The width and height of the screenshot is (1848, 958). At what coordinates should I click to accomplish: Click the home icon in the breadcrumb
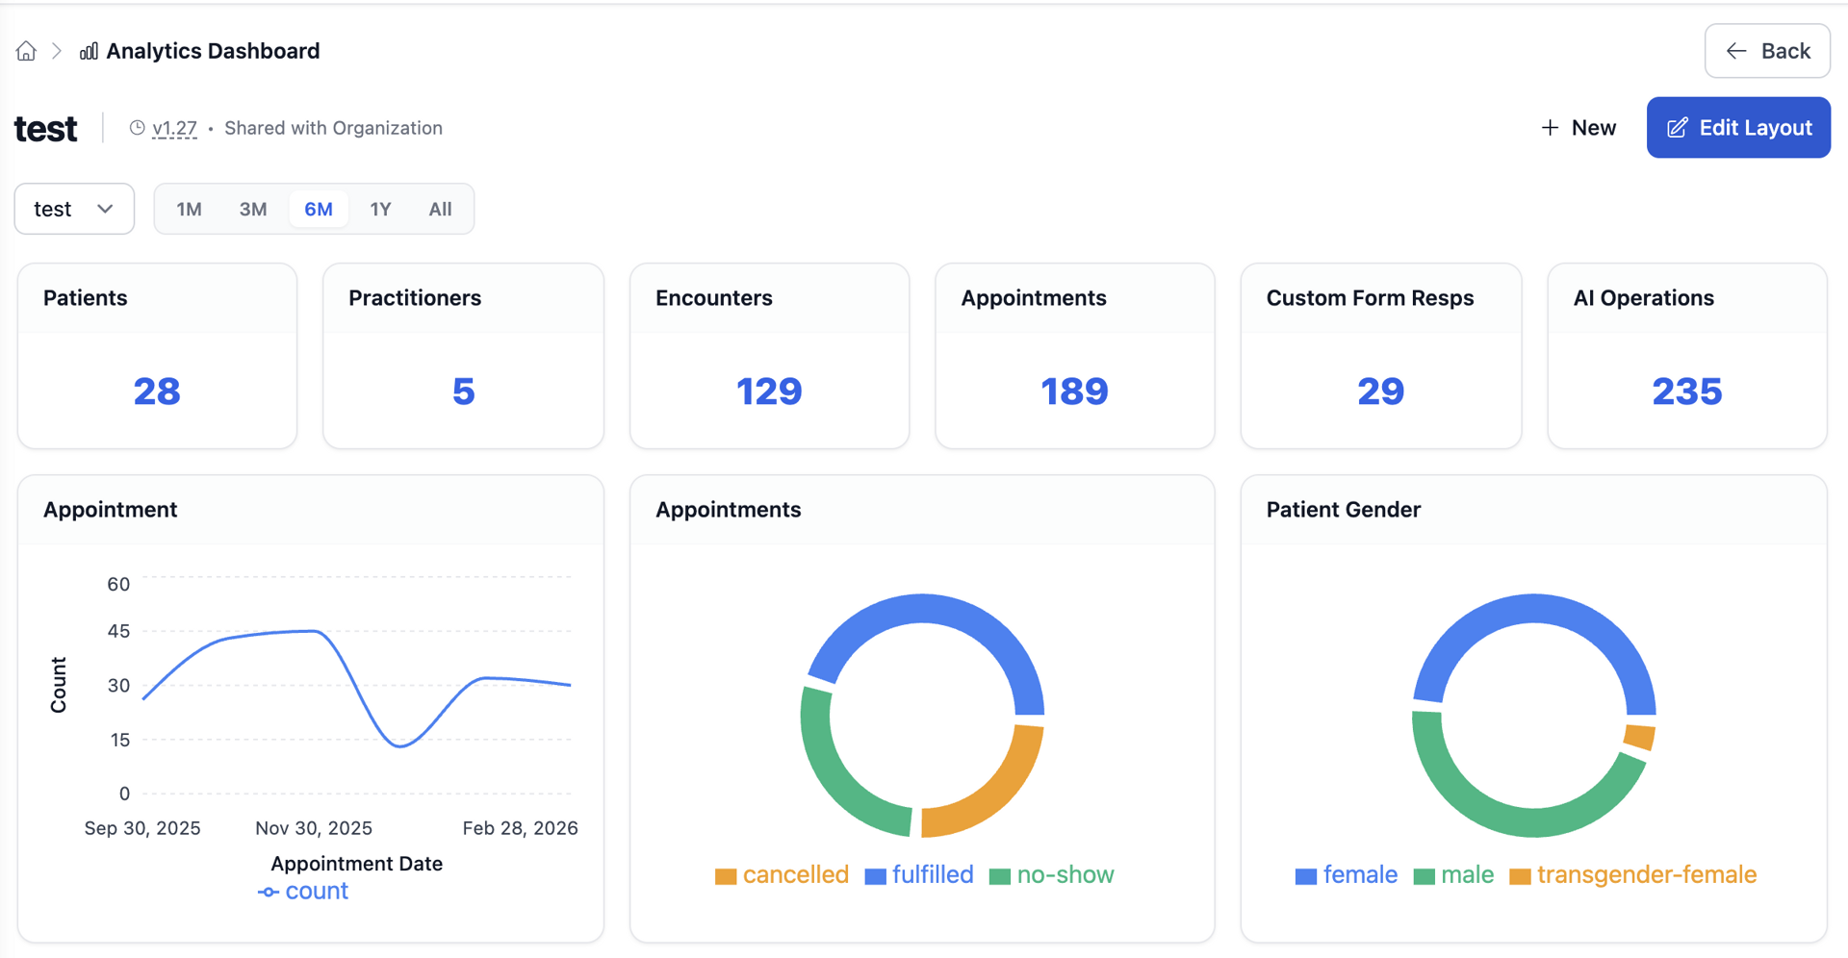pos(26,50)
